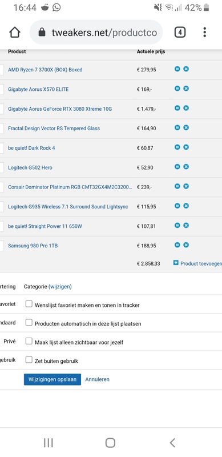Click the plus icon next to Product toevoegen
This screenshot has height=457, width=222.
click(176, 263)
